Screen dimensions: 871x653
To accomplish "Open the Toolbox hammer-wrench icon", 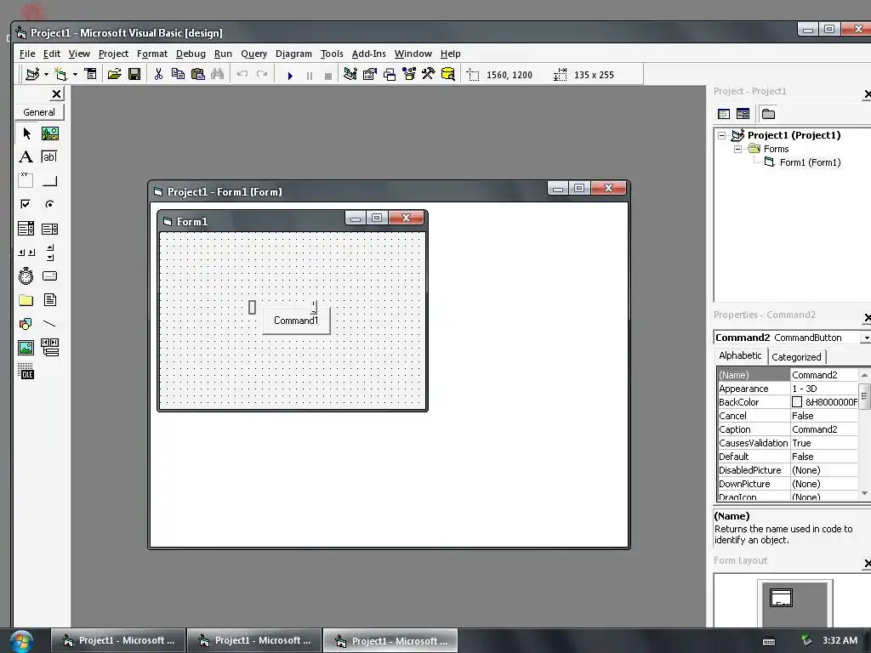I will pyautogui.click(x=429, y=74).
